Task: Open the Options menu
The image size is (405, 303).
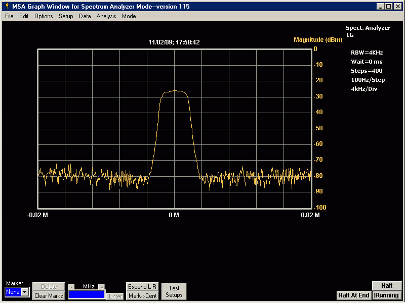Action: 44,16
